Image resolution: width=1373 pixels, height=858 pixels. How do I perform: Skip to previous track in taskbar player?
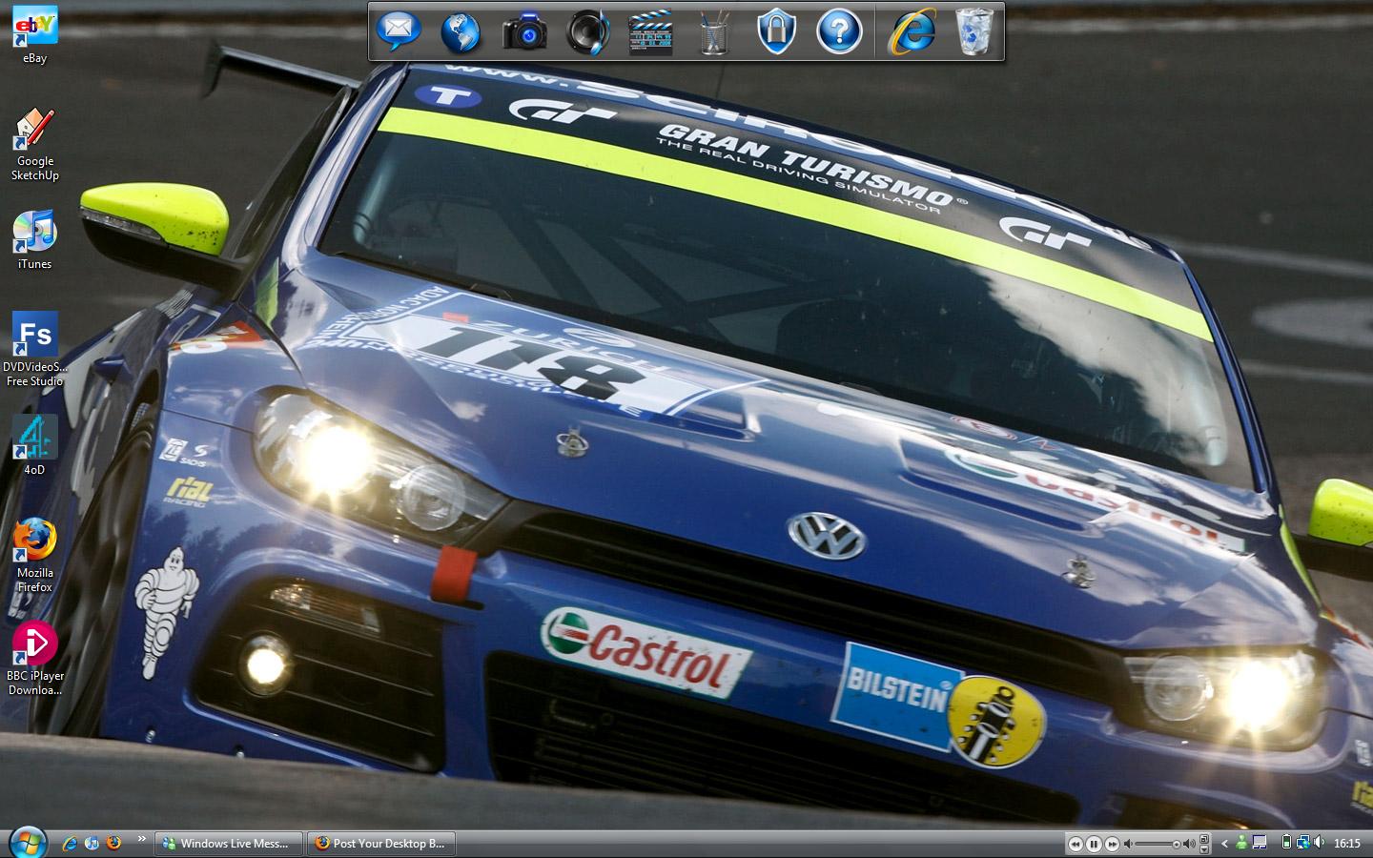(x=1076, y=844)
